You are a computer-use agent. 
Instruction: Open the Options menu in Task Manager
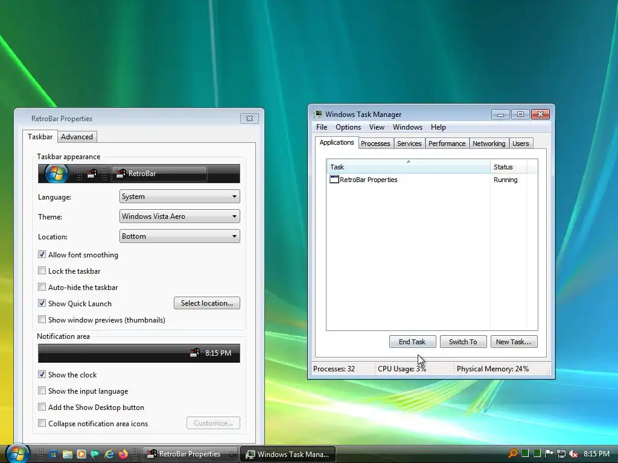click(x=348, y=127)
